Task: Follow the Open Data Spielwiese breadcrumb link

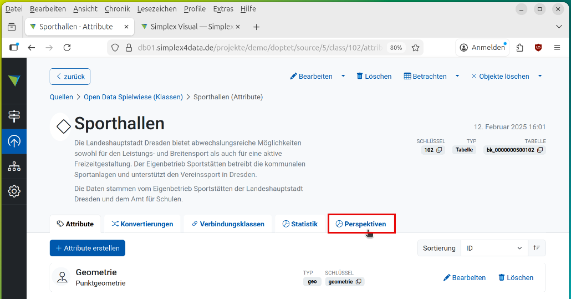Action: (133, 97)
